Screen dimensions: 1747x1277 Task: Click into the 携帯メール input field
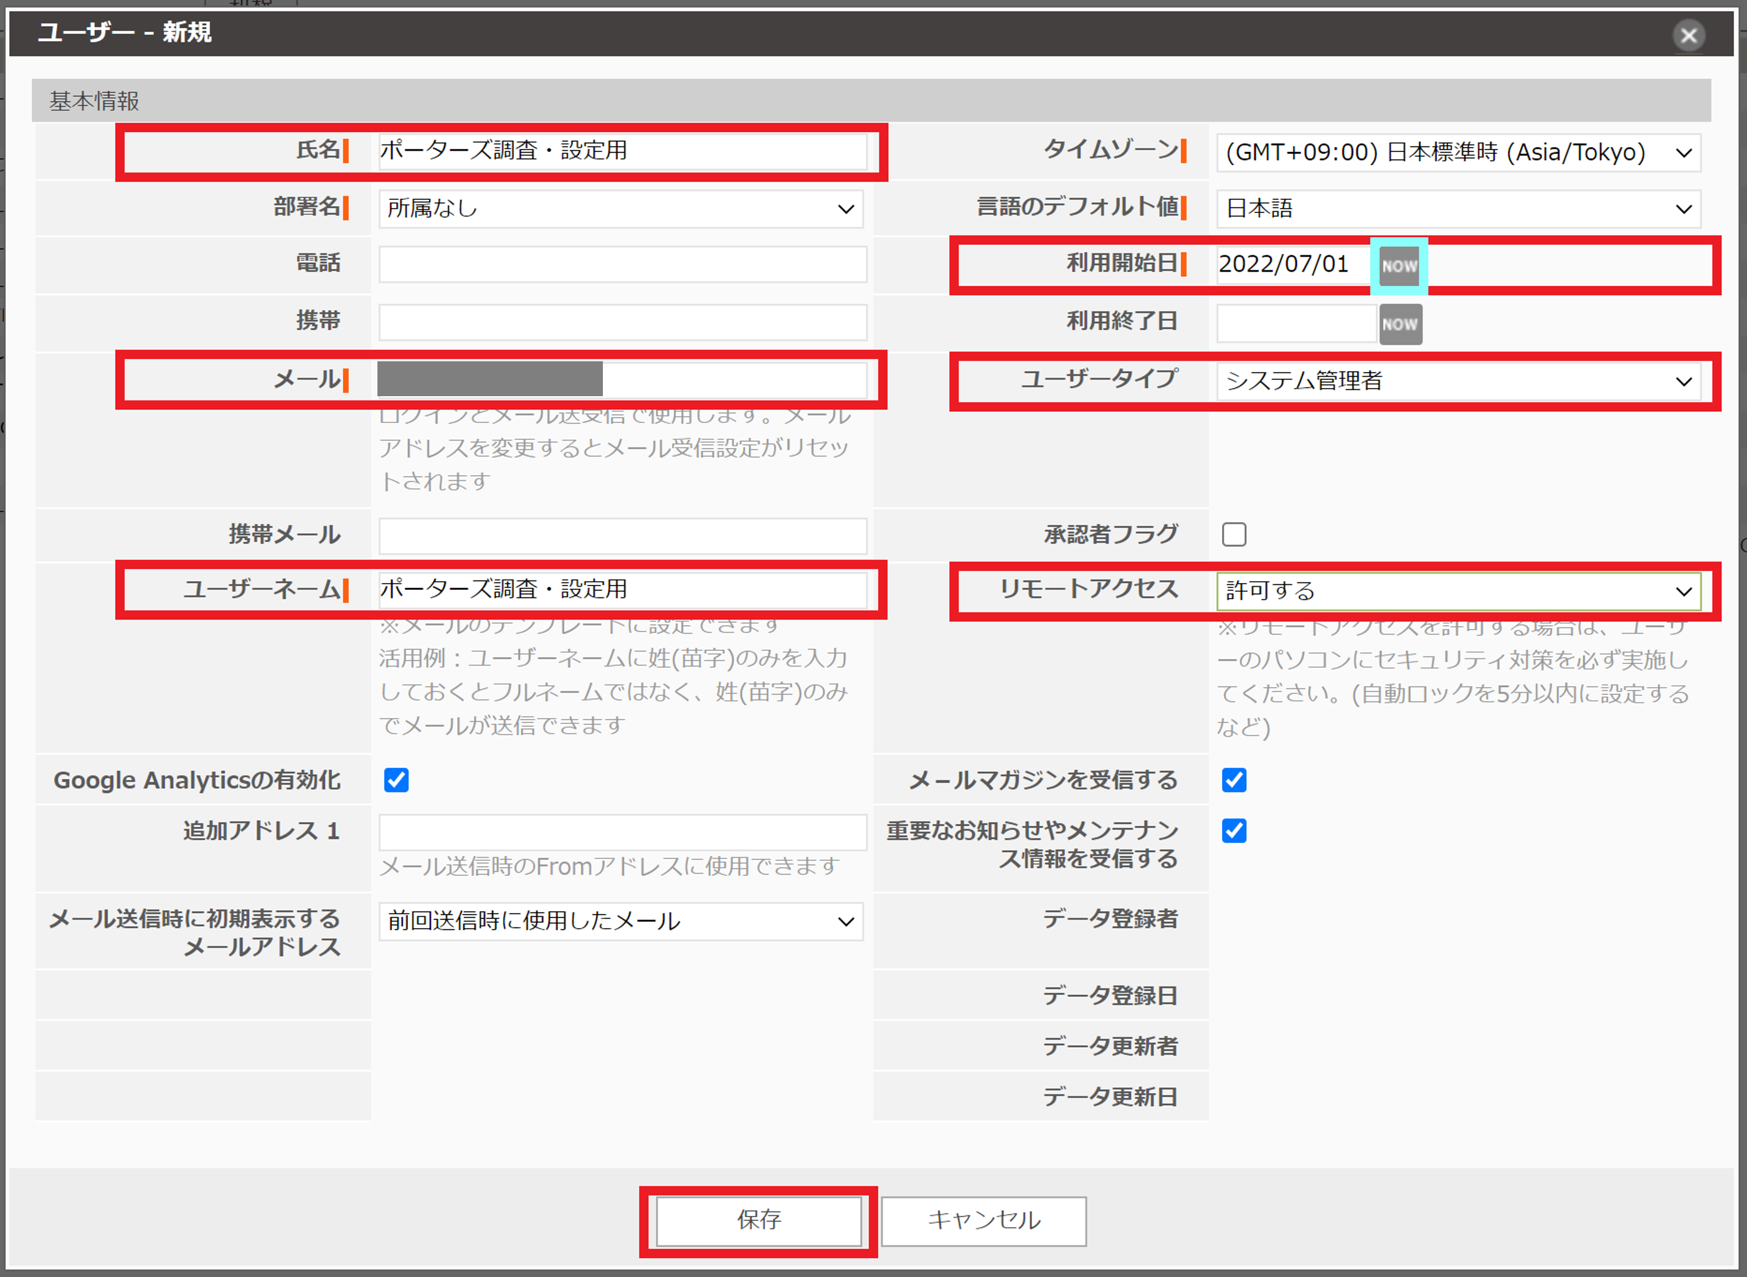click(623, 536)
